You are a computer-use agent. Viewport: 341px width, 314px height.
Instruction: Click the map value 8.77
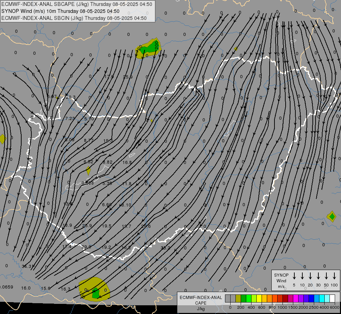pyautogui.click(x=89, y=140)
